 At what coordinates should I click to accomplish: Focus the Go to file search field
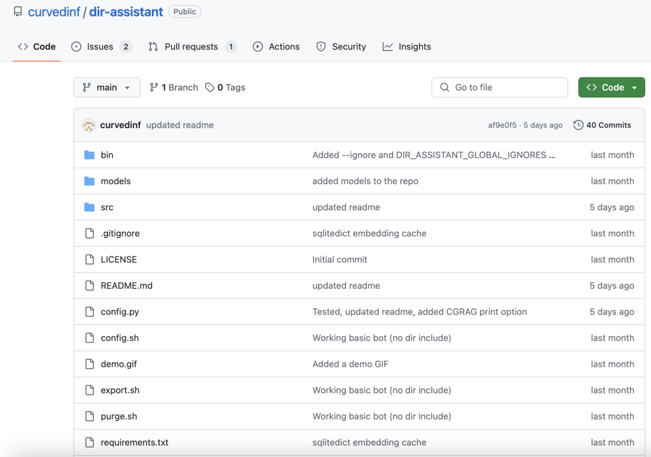tap(500, 88)
